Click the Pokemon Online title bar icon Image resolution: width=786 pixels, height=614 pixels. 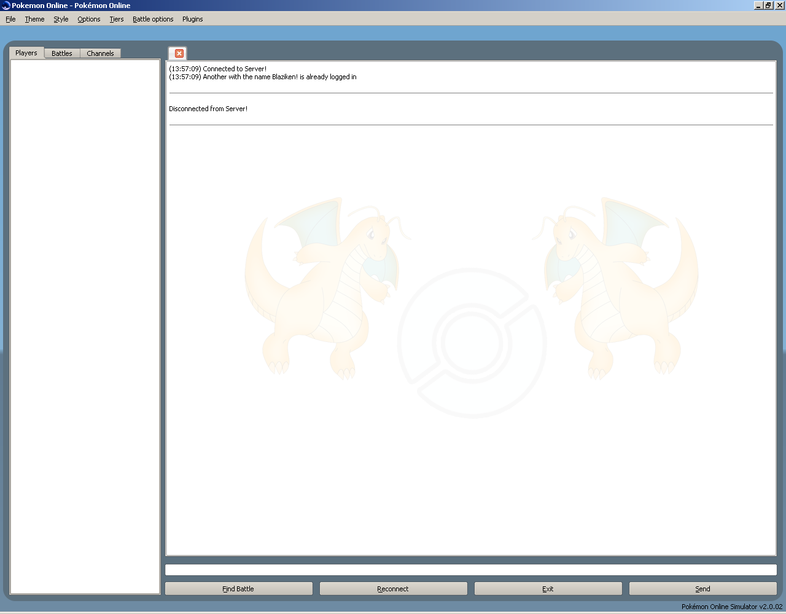6,6
